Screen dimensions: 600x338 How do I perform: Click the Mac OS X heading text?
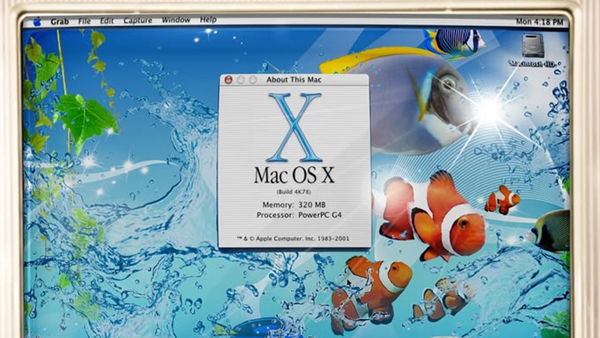294,175
